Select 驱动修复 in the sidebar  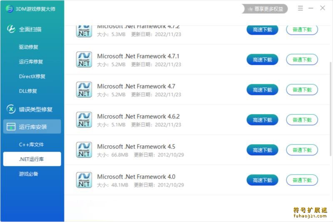pyautogui.click(x=29, y=47)
